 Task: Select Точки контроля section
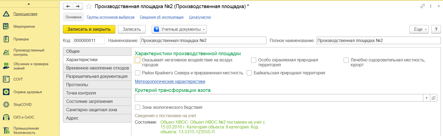[x=97, y=93]
